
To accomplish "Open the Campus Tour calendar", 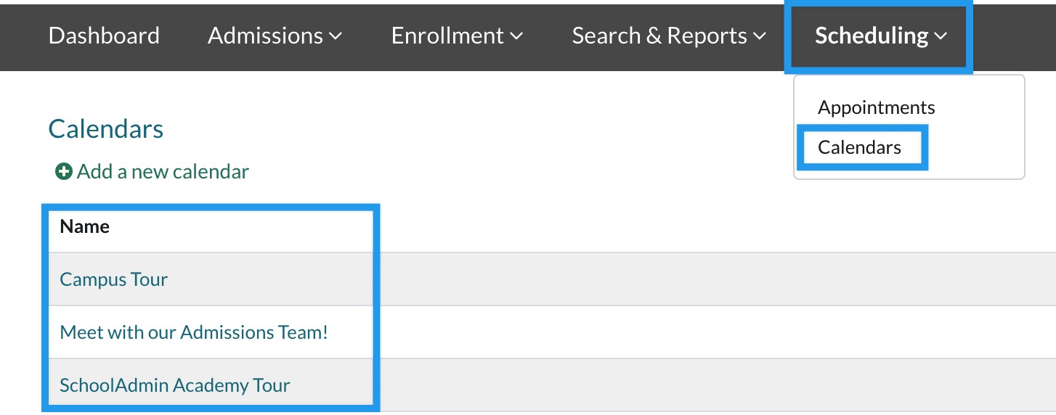I will pos(114,279).
